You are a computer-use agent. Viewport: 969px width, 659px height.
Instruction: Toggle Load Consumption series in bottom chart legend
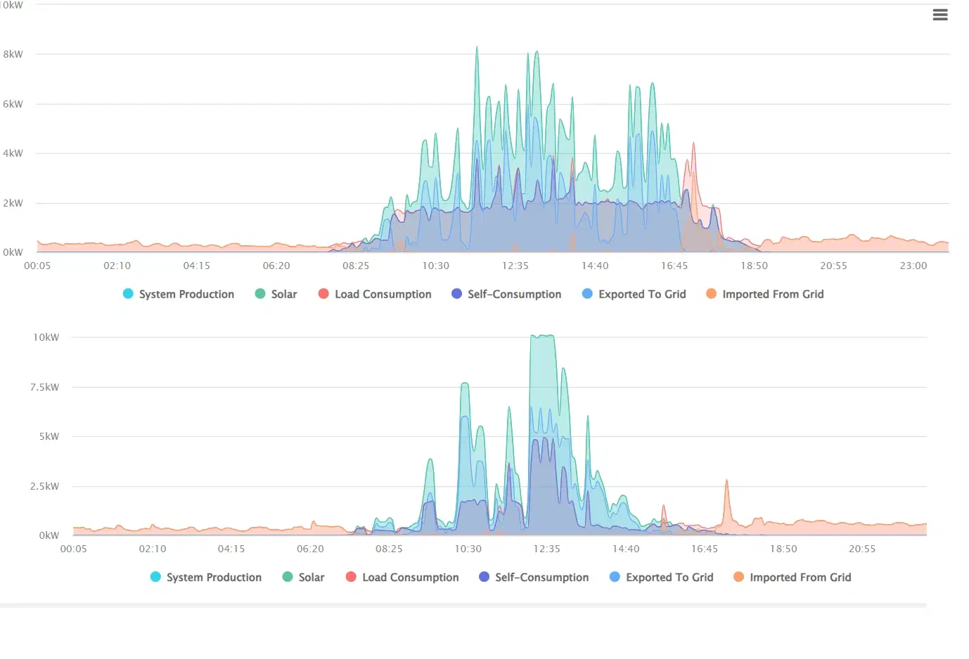tap(402, 578)
